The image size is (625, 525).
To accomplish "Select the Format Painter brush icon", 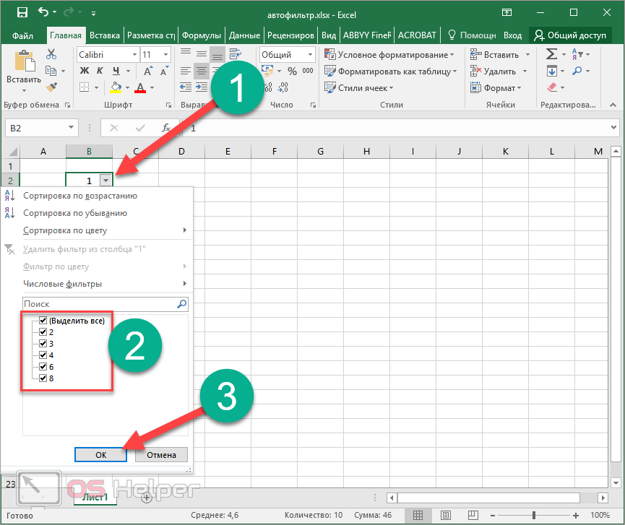I will click(51, 87).
